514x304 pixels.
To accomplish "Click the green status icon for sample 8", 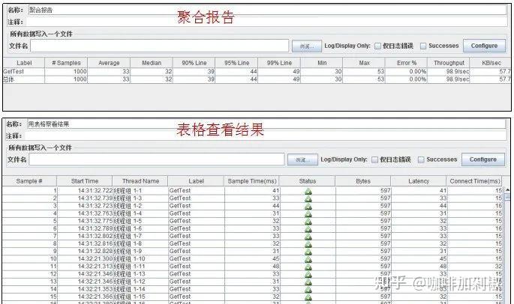I will tap(308, 244).
